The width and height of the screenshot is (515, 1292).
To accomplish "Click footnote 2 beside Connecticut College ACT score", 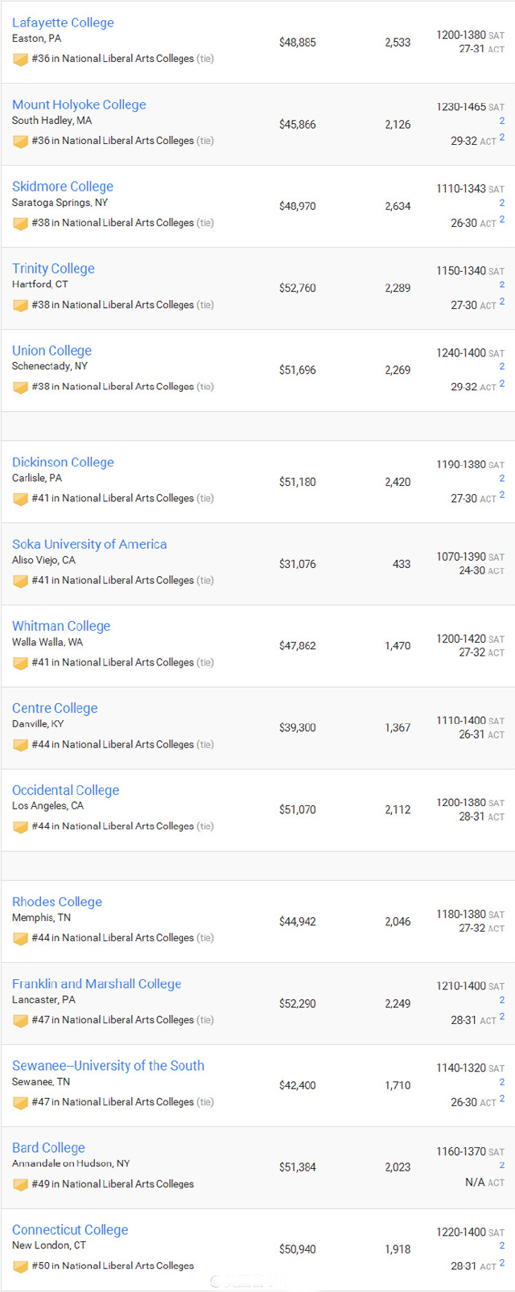I will (x=502, y=1263).
